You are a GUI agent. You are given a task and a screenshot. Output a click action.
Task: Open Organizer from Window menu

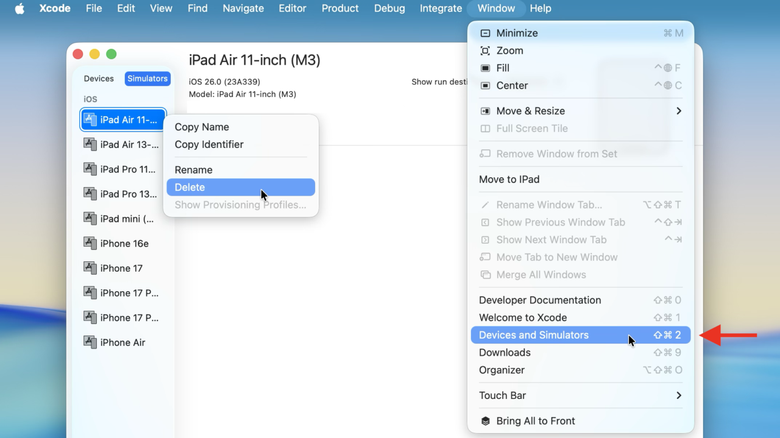(x=502, y=370)
